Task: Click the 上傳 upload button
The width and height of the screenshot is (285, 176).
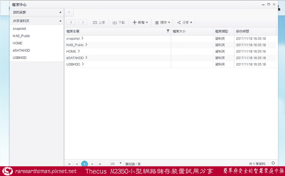Action: pyautogui.click(x=99, y=22)
